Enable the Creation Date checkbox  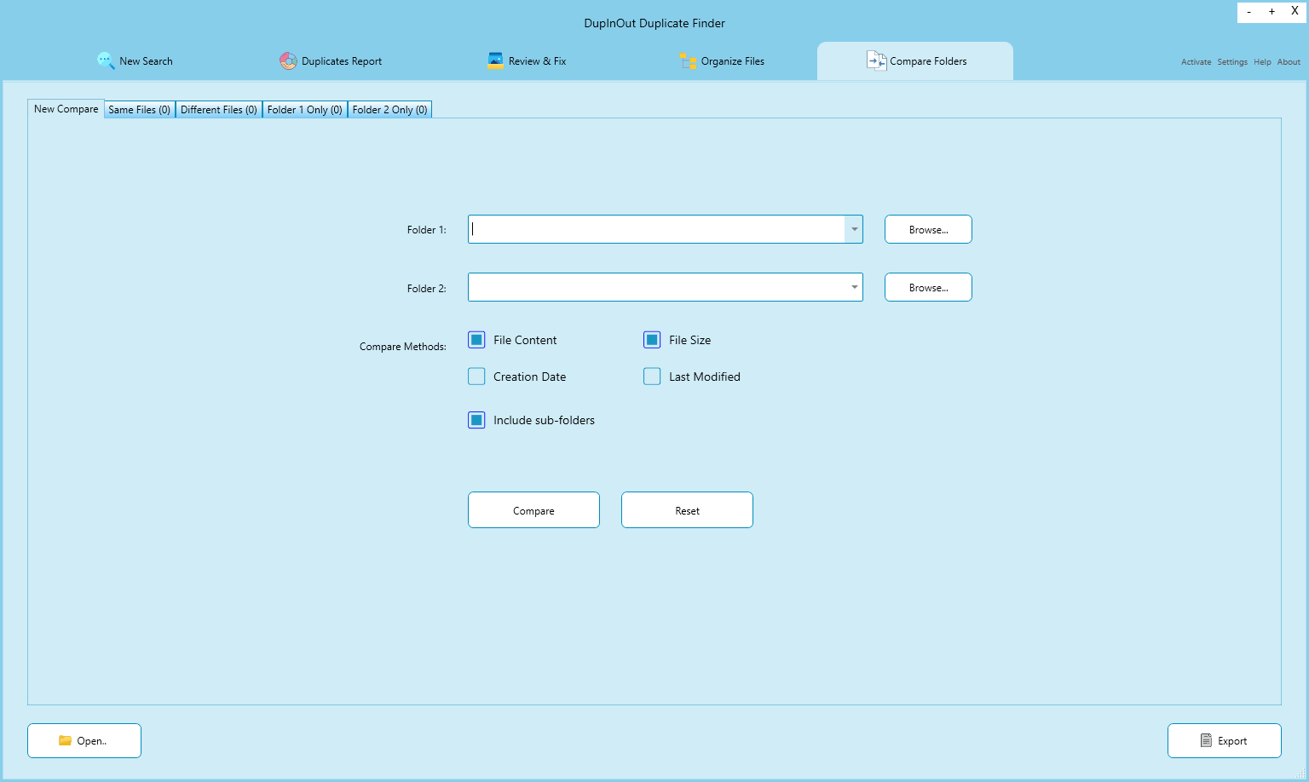[x=476, y=376]
